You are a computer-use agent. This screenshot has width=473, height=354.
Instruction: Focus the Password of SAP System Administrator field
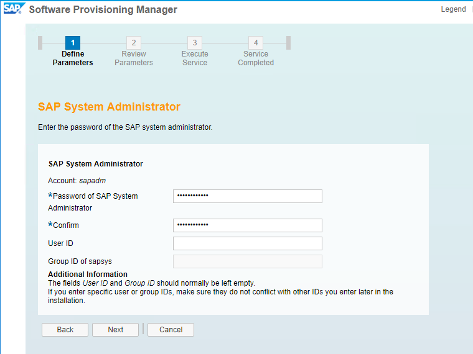pyautogui.click(x=247, y=196)
